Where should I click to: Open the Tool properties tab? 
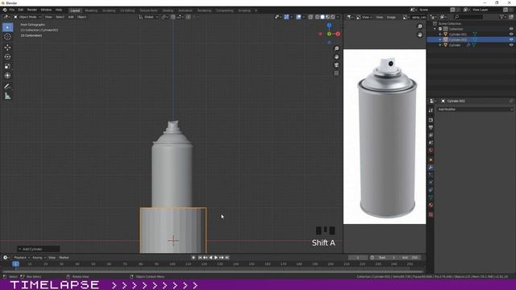[x=431, y=111]
